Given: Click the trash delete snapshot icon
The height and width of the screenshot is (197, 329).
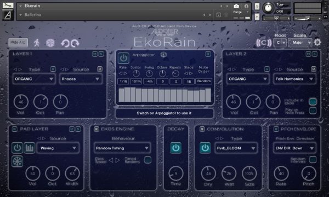Looking at the screenshot, I should pos(226,15).
